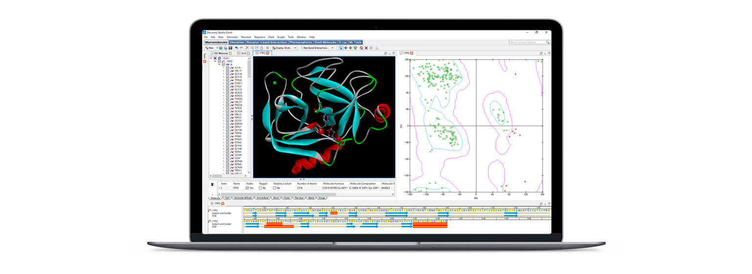Close the Tools side panel
The width and height of the screenshot is (752, 274).
pos(205,62)
